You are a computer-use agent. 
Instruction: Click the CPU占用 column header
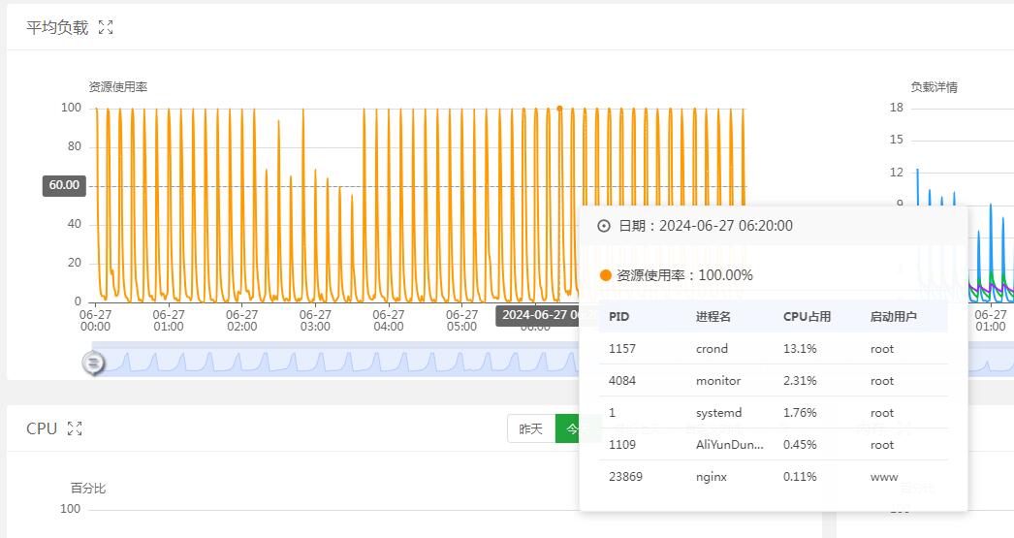pyautogui.click(x=807, y=317)
